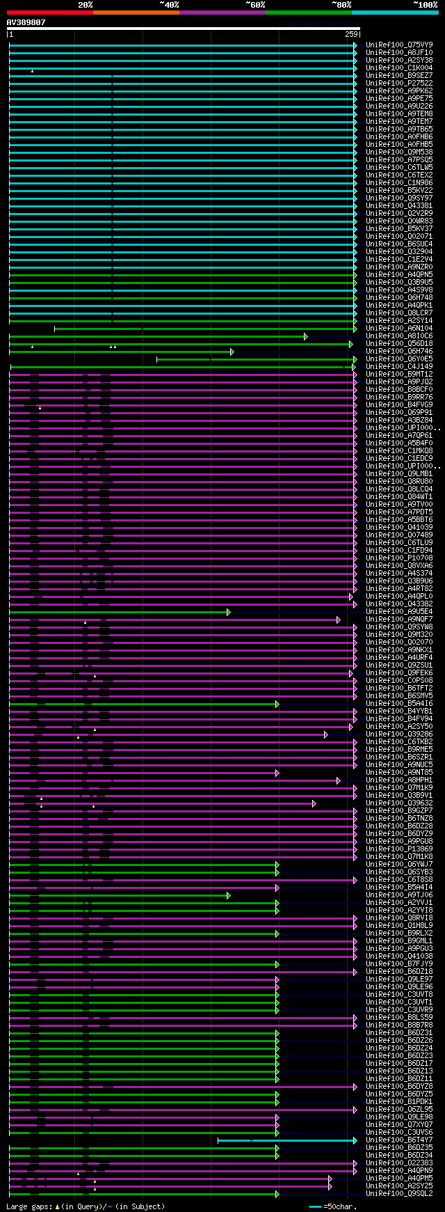The image size is (445, 1212).
Task: Click the UniRef100_B9MT12 label
Action: 399,374
